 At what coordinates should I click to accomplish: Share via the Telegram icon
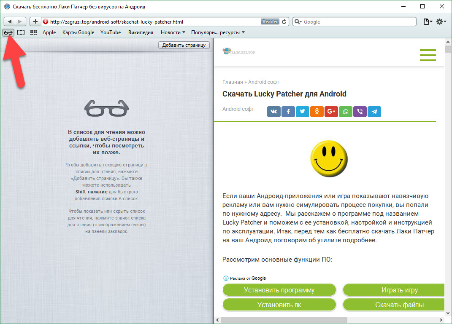(x=374, y=111)
